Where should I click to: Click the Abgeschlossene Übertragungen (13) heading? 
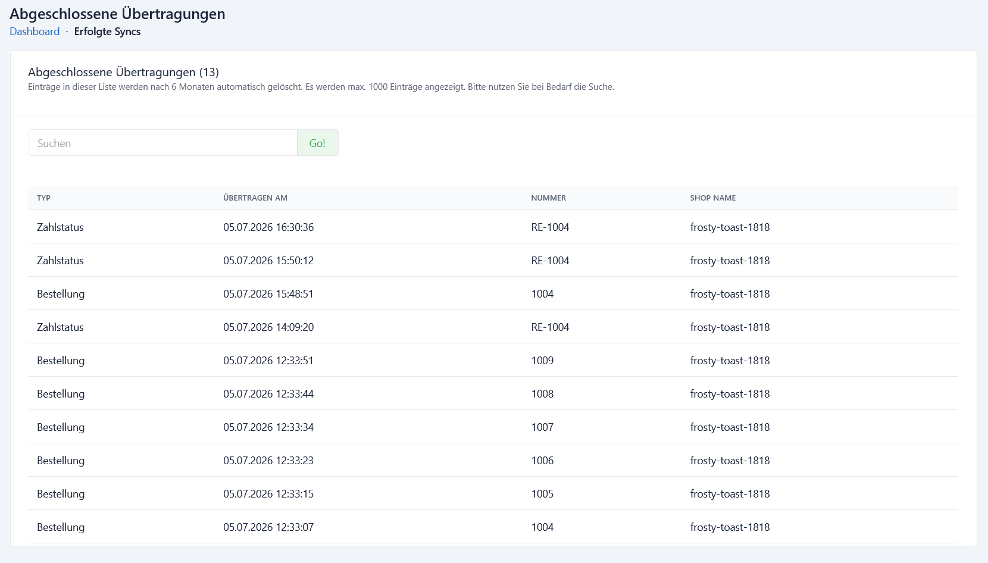point(123,72)
